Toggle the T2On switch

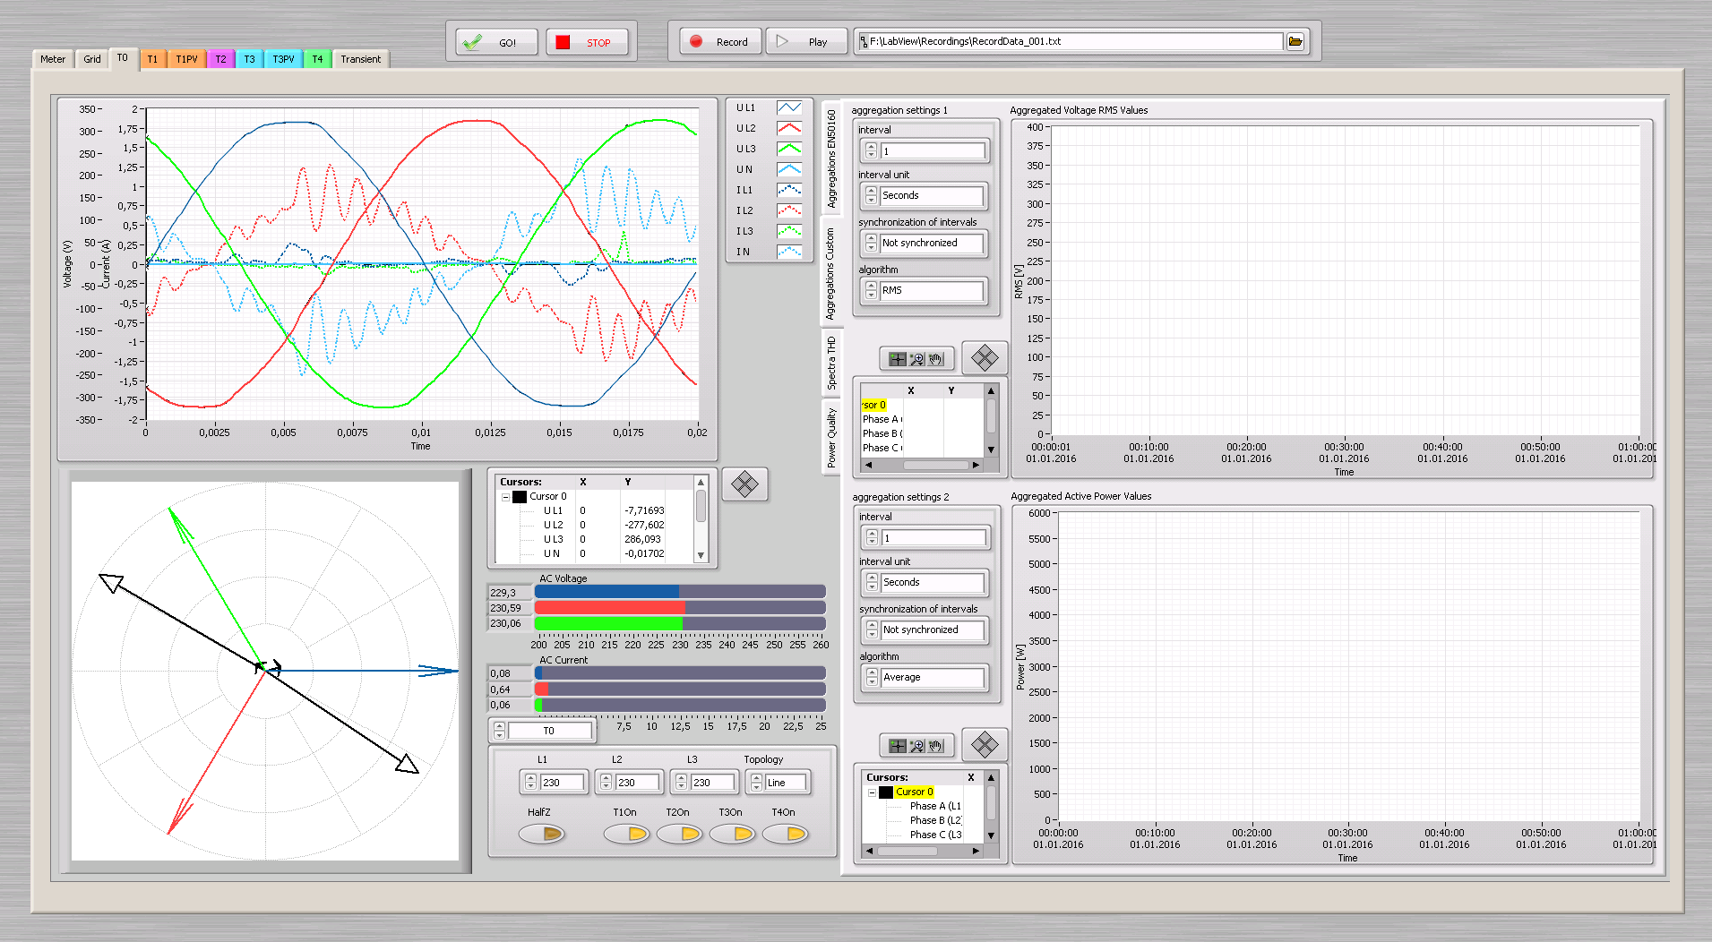(679, 834)
